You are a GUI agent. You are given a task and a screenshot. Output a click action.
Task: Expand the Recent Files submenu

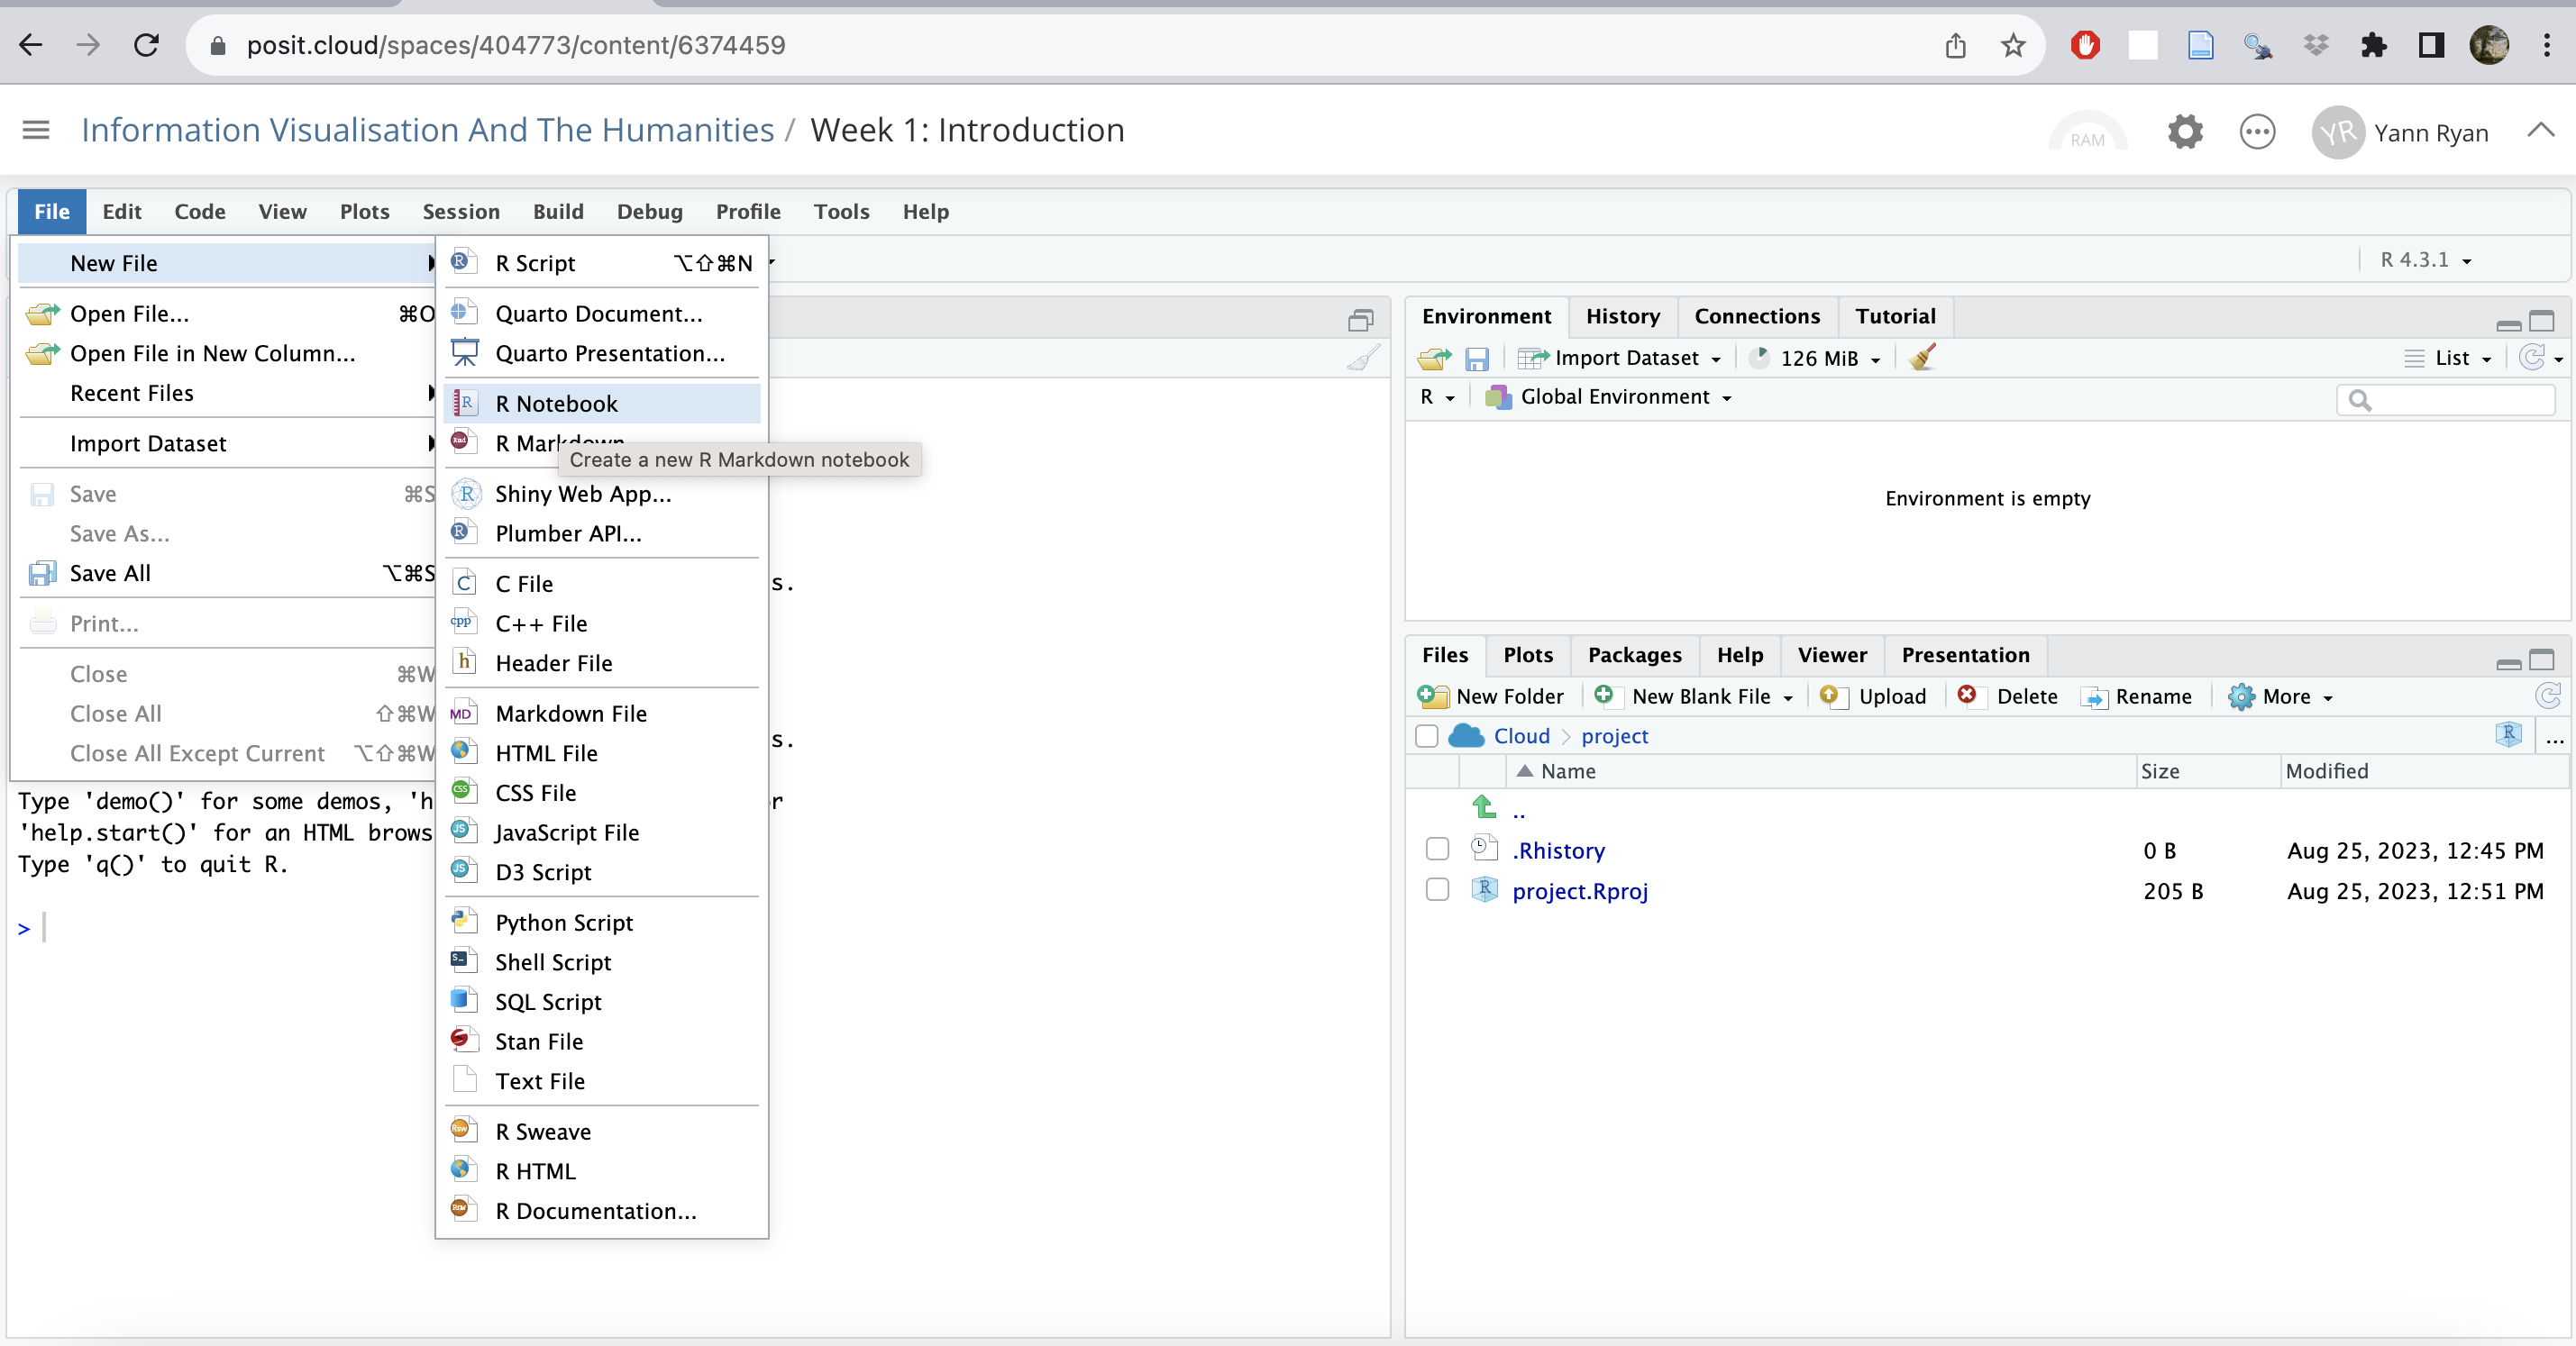(x=226, y=393)
